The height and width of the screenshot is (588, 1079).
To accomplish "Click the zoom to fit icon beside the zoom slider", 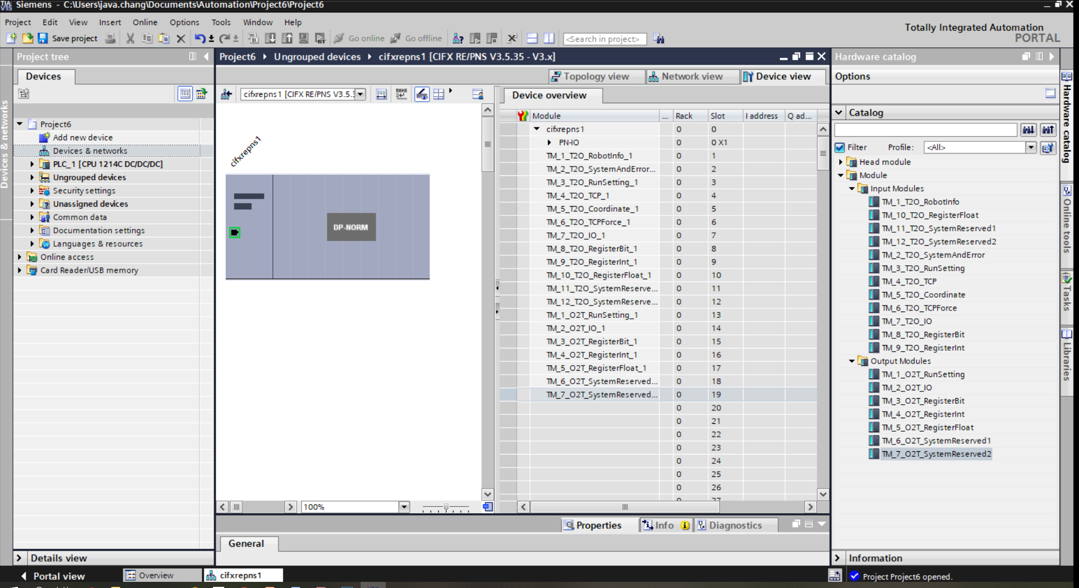I will 488,506.
